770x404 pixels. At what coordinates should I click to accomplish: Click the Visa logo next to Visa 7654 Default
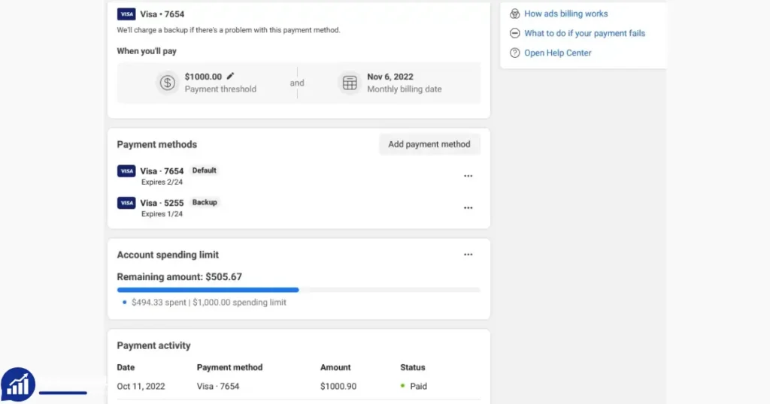point(126,170)
